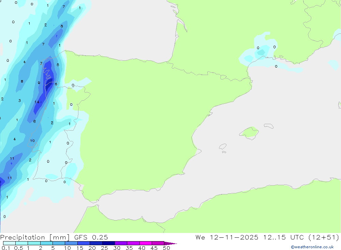Click the '9' precipitation value off Galicia
The image size is (341, 250).
click(39, 83)
